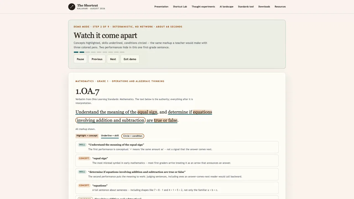Visit the Downloads page
Screen dimensions: 354x199
tap(264, 7)
